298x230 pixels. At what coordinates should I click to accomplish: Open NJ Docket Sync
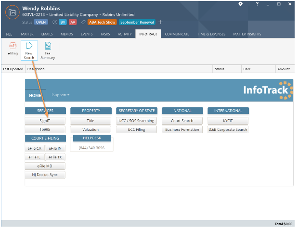tap(45, 175)
